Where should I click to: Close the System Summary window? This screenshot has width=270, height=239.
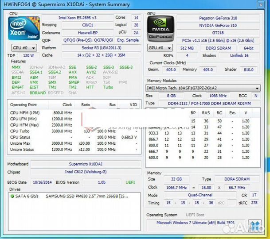point(261,4)
